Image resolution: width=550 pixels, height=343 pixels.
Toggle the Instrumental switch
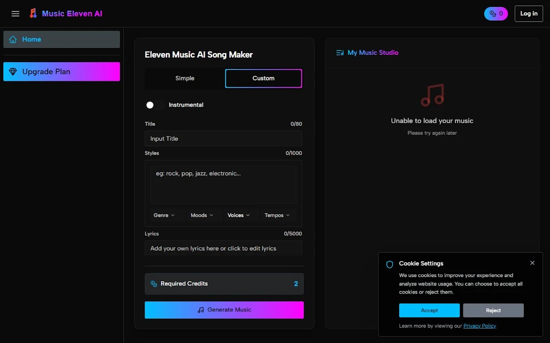click(x=154, y=105)
